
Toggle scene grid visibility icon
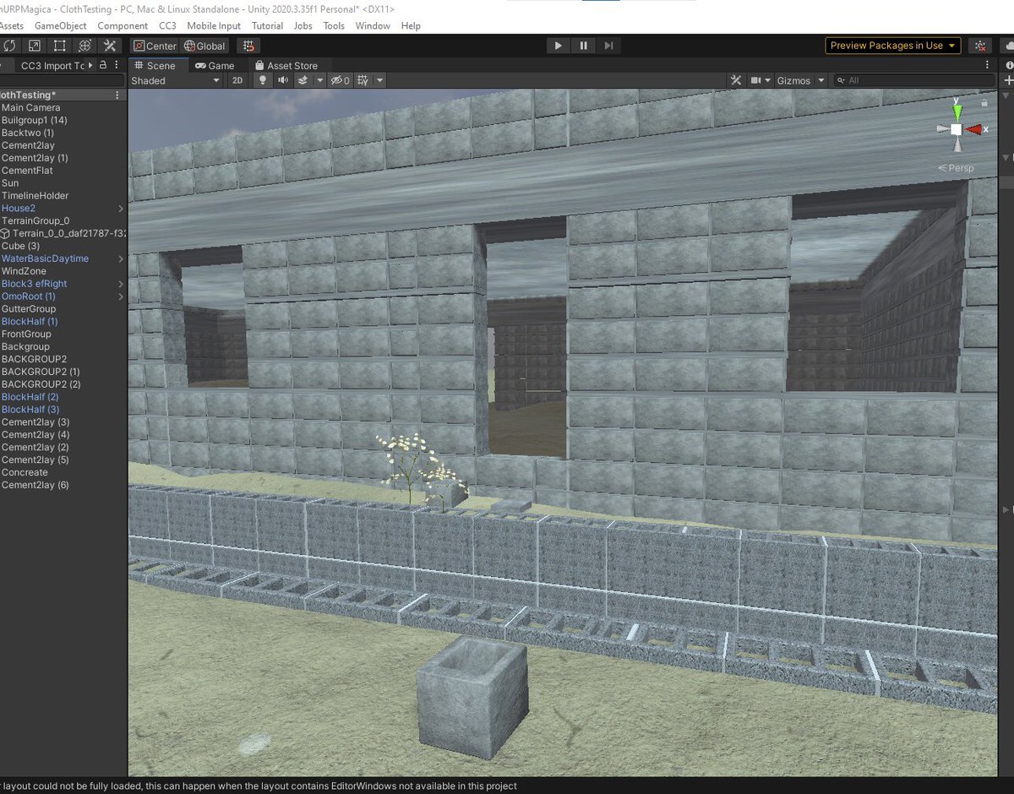(363, 80)
